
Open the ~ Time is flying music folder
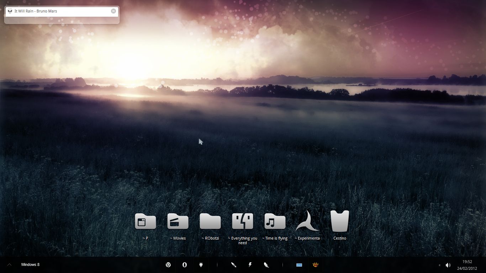275,221
